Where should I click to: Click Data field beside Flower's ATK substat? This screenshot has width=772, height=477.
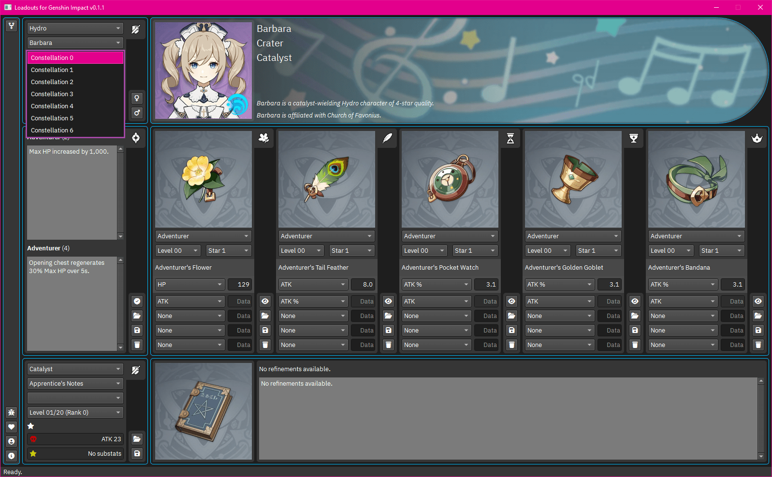239,302
